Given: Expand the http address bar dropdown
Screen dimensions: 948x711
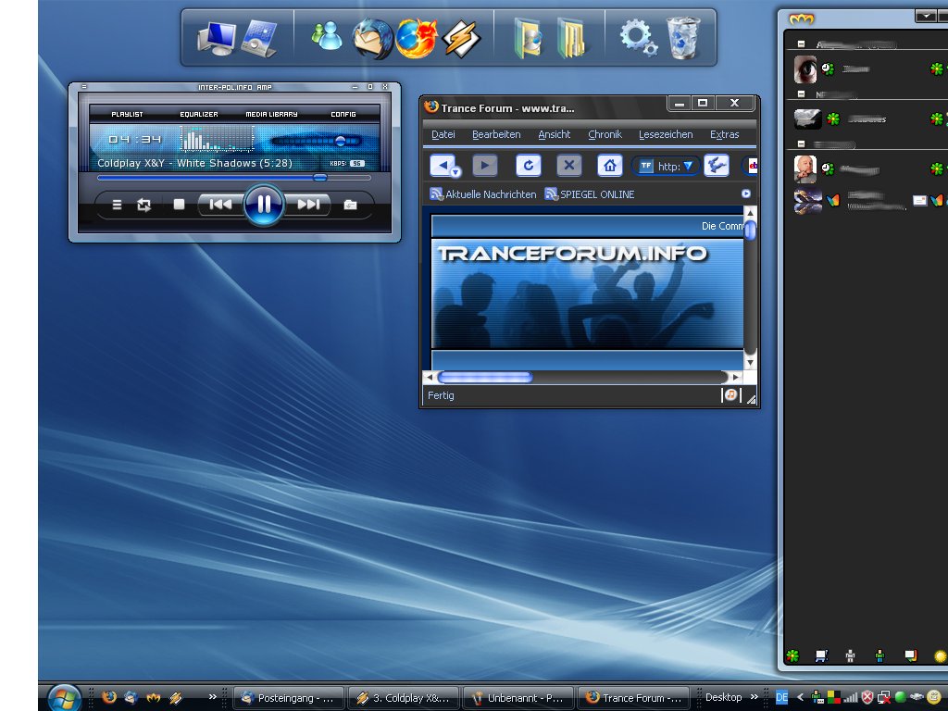Looking at the screenshot, I should (x=688, y=167).
